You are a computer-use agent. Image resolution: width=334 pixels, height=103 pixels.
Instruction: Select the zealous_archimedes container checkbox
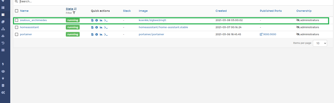click(17, 20)
